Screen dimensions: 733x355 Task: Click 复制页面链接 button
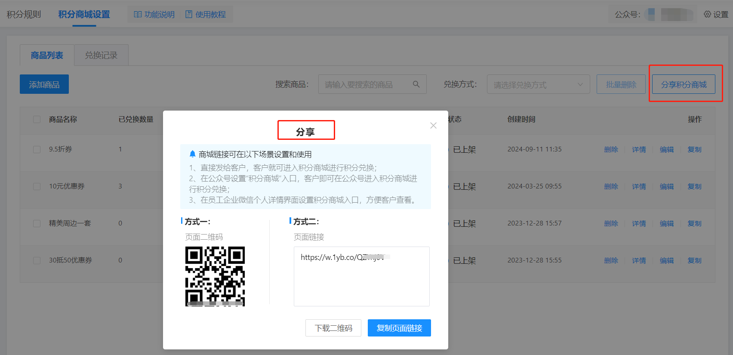tap(399, 328)
